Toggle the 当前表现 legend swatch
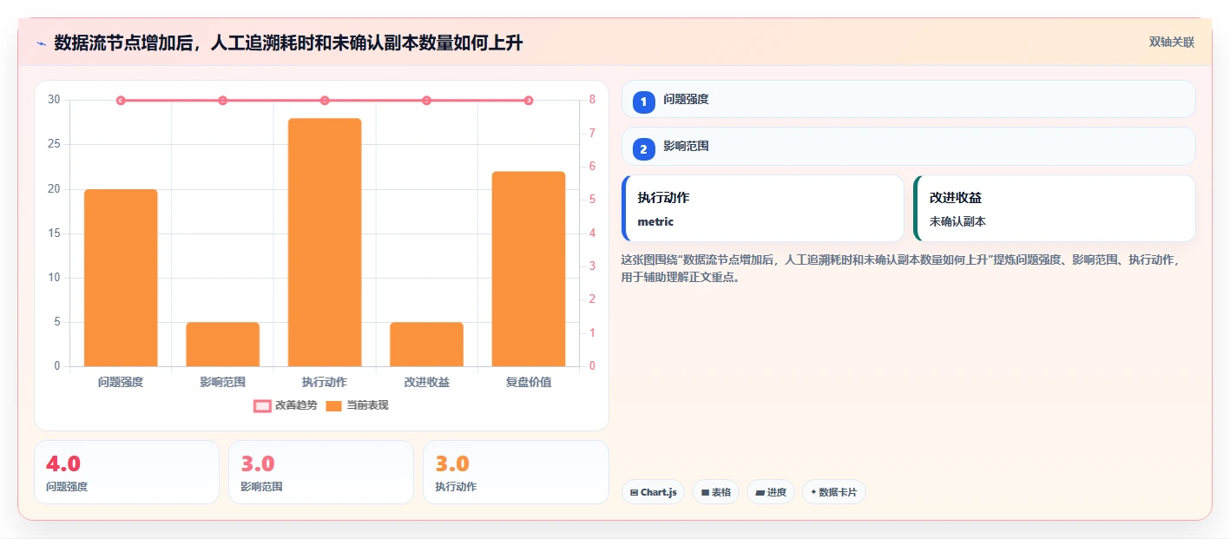 (333, 405)
